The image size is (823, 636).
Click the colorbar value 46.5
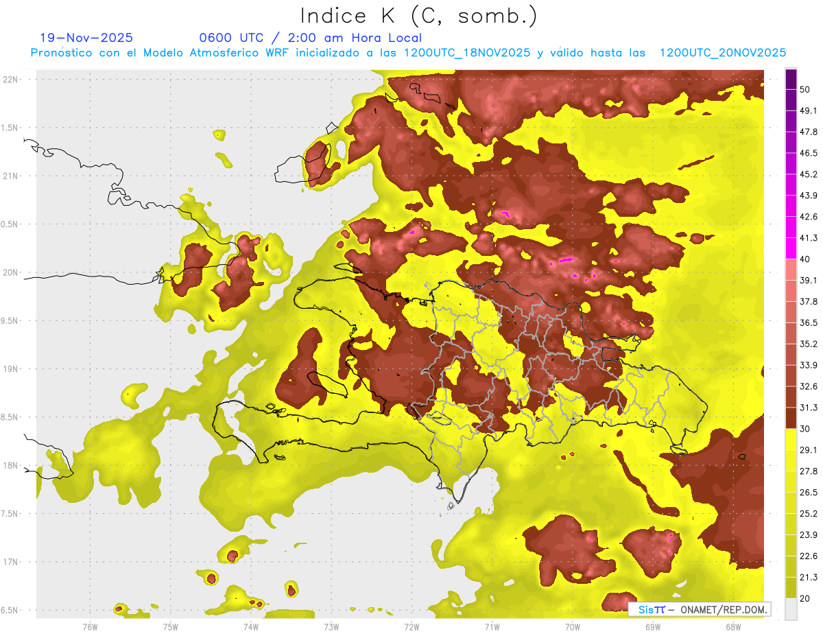809,153
